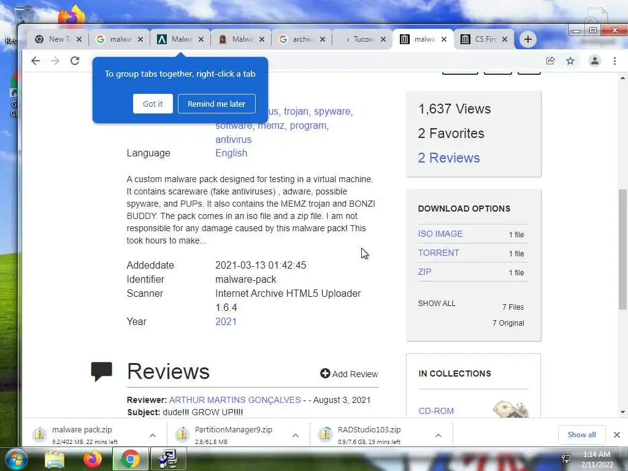The image size is (628, 471).
Task: Open a new tab with the plus button
Action: [528, 39]
